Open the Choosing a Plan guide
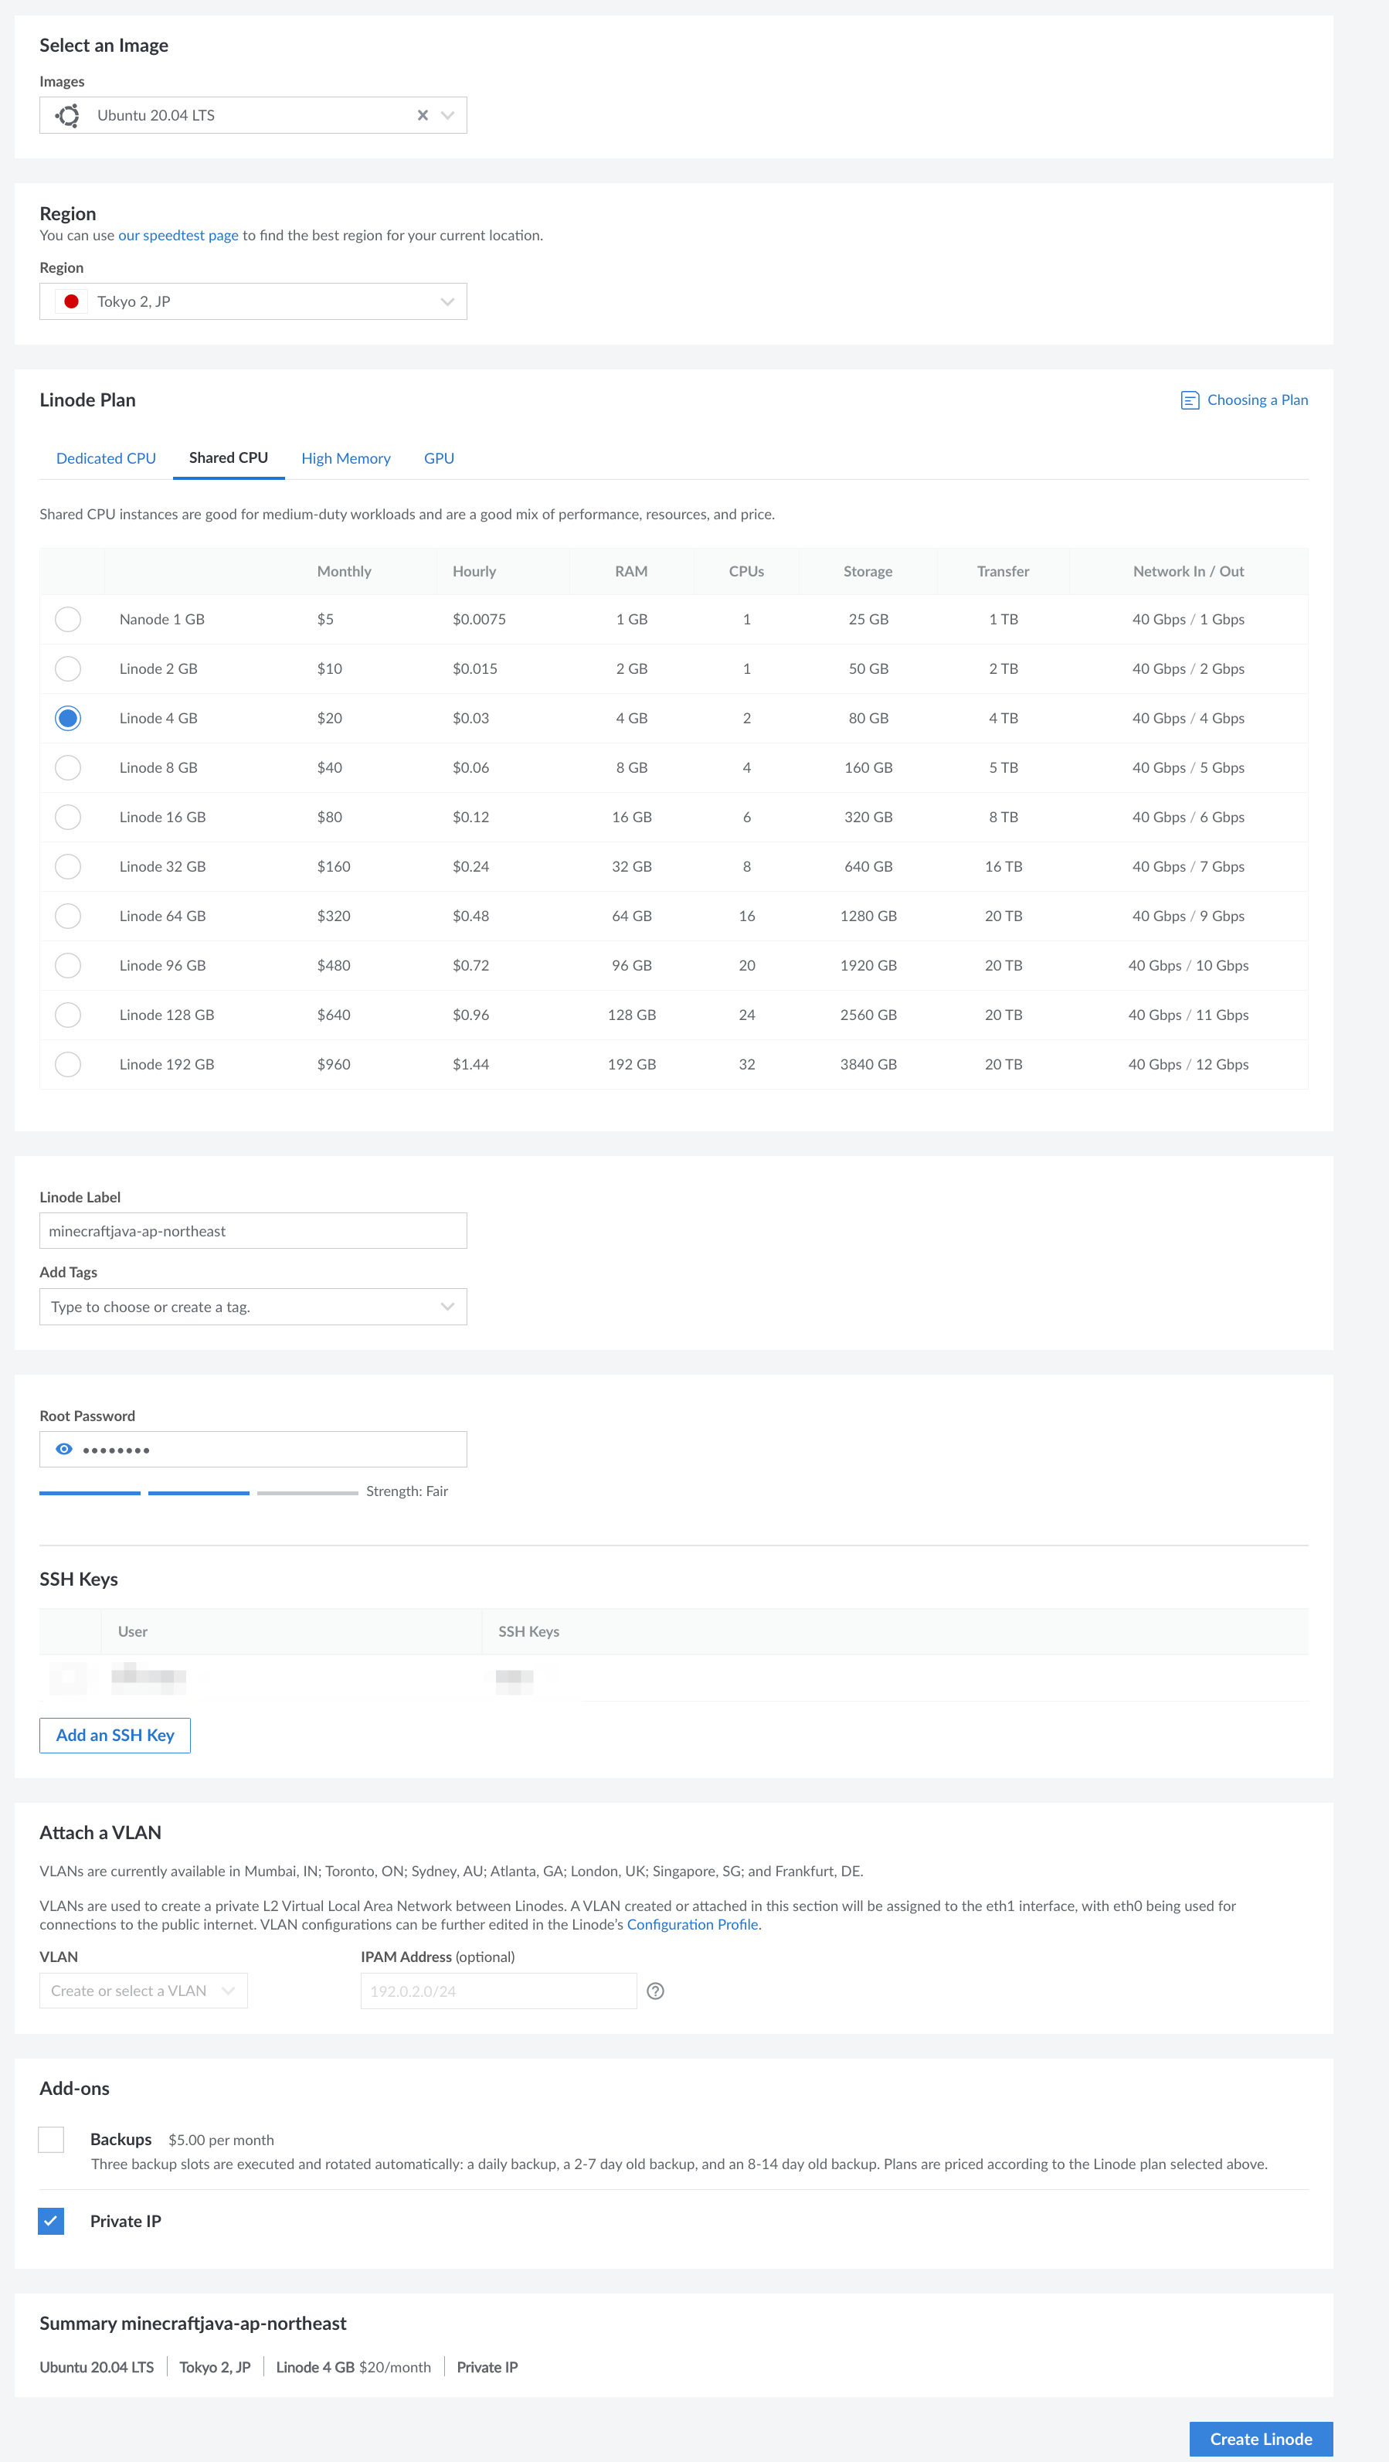Image resolution: width=1389 pixels, height=2462 pixels. click(x=1257, y=400)
